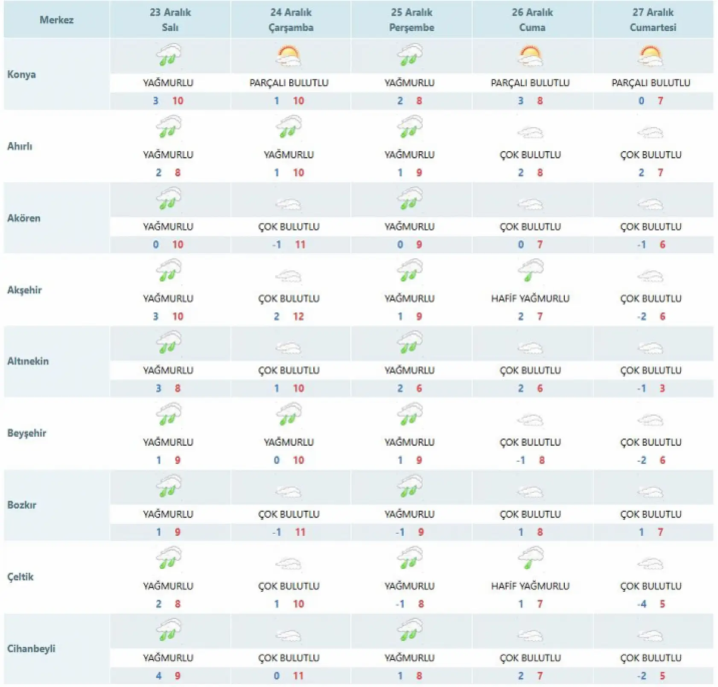Click Beyşehir's rainy icon on Çarşamba
Screen dimensions: 718x687
(289, 415)
